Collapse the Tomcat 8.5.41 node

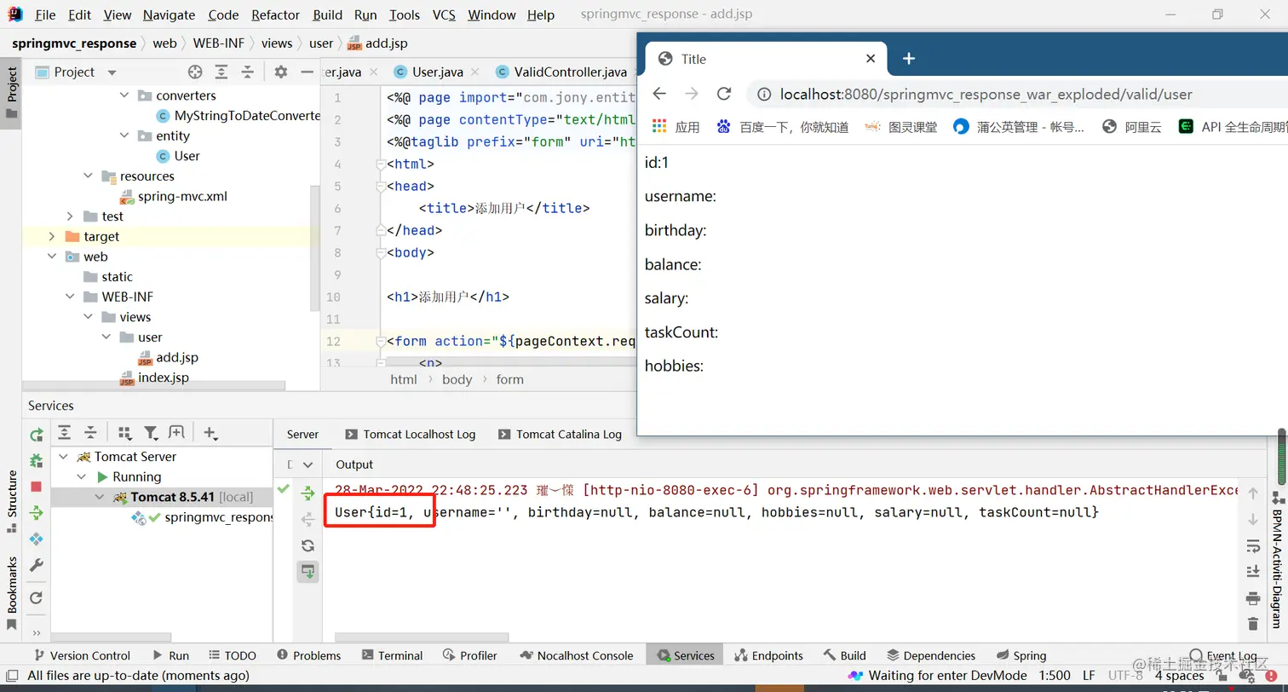point(100,497)
